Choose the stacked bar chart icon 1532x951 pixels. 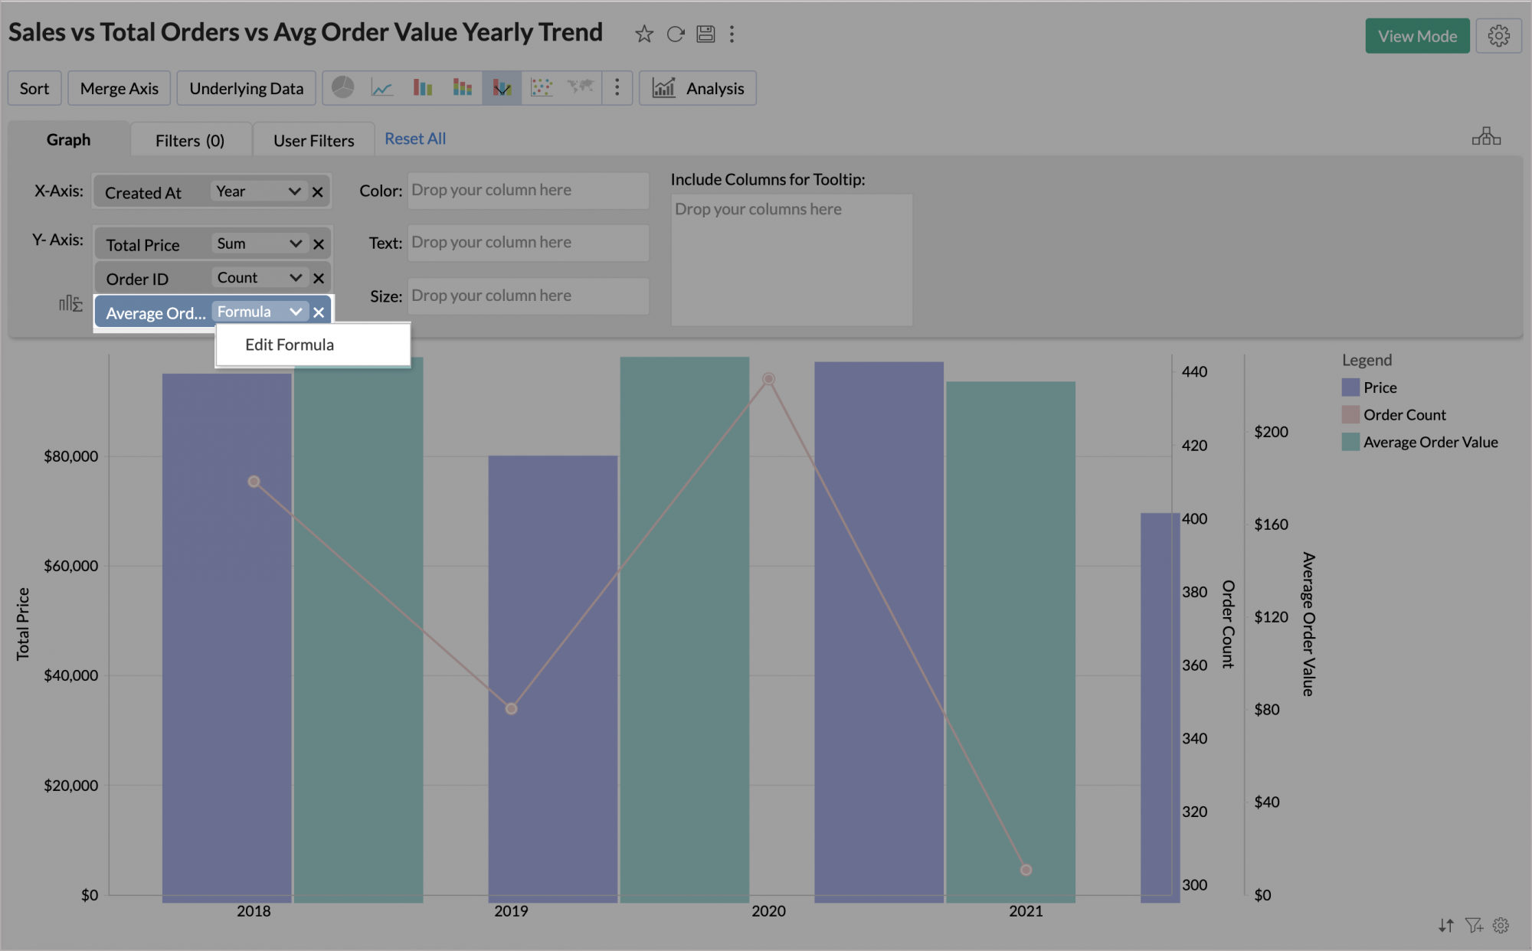462,88
